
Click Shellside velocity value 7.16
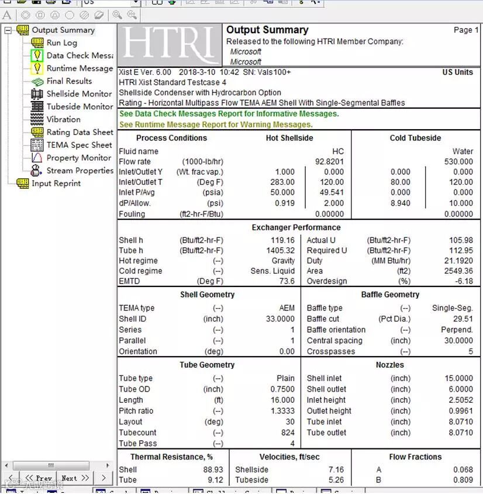(336, 470)
